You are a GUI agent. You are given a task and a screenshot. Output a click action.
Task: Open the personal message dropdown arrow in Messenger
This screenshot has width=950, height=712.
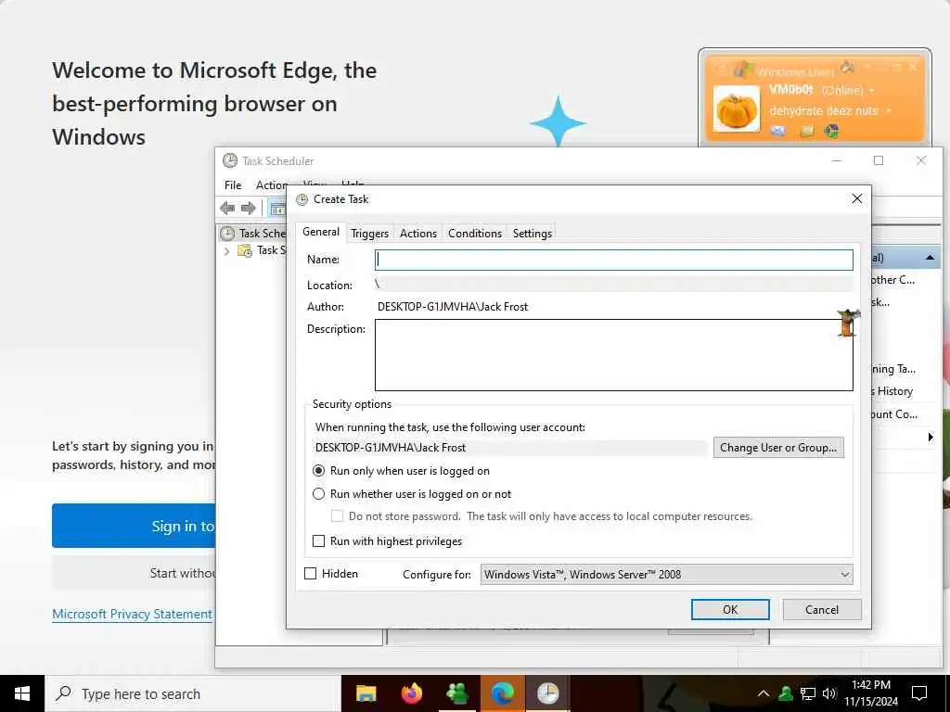click(x=889, y=111)
